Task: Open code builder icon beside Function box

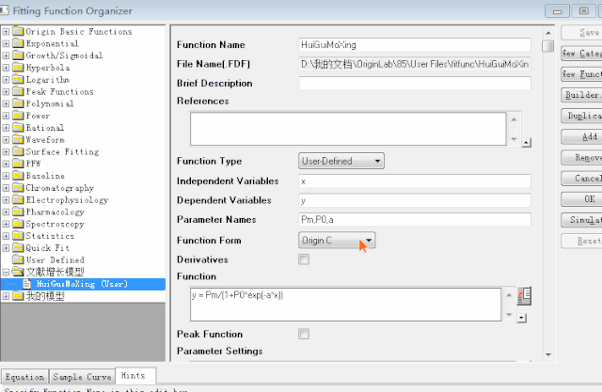Action: click(x=526, y=295)
